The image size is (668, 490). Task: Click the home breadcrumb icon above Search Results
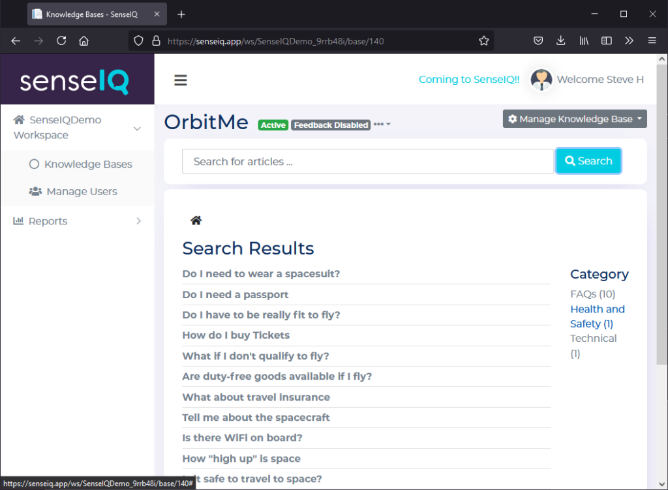[x=196, y=221]
